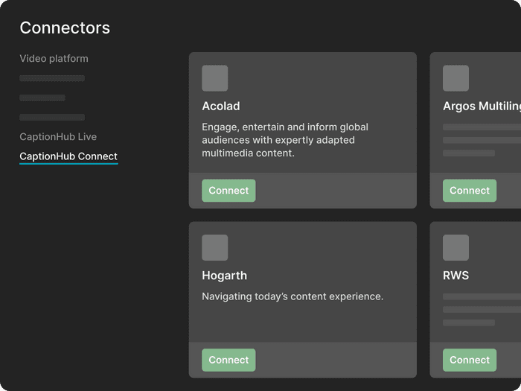The height and width of the screenshot is (391, 521).
Task: Select the CaptionHub Connect tab
Action: pyautogui.click(x=68, y=156)
